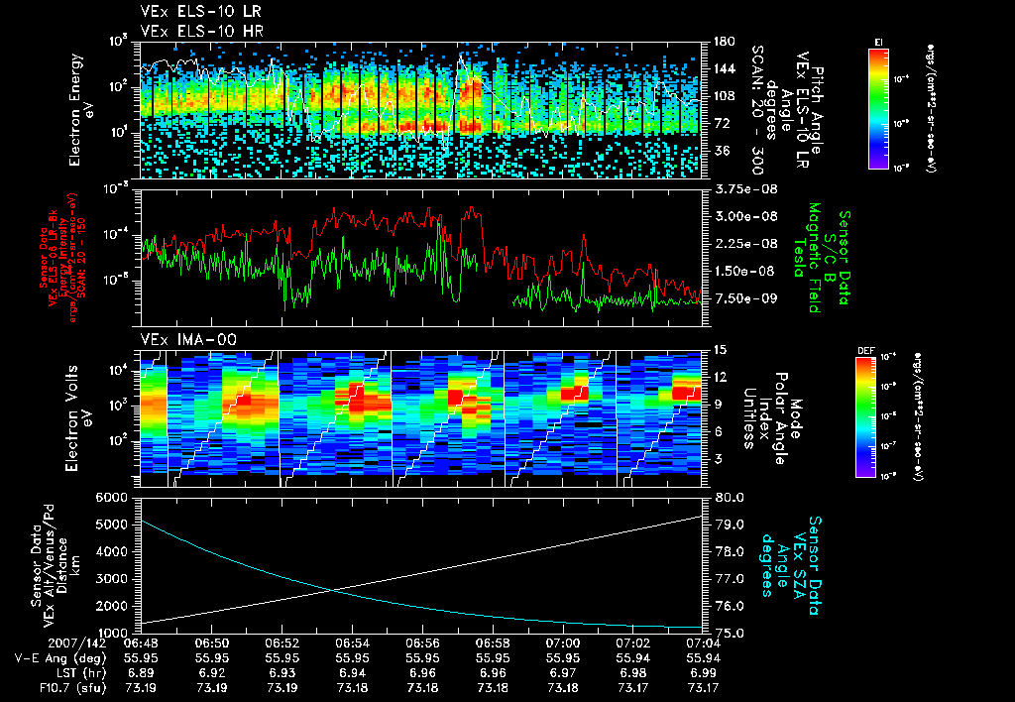This screenshot has height=702, width=1015.
Task: Click SZA axis tick 77.0
Action: (x=730, y=579)
